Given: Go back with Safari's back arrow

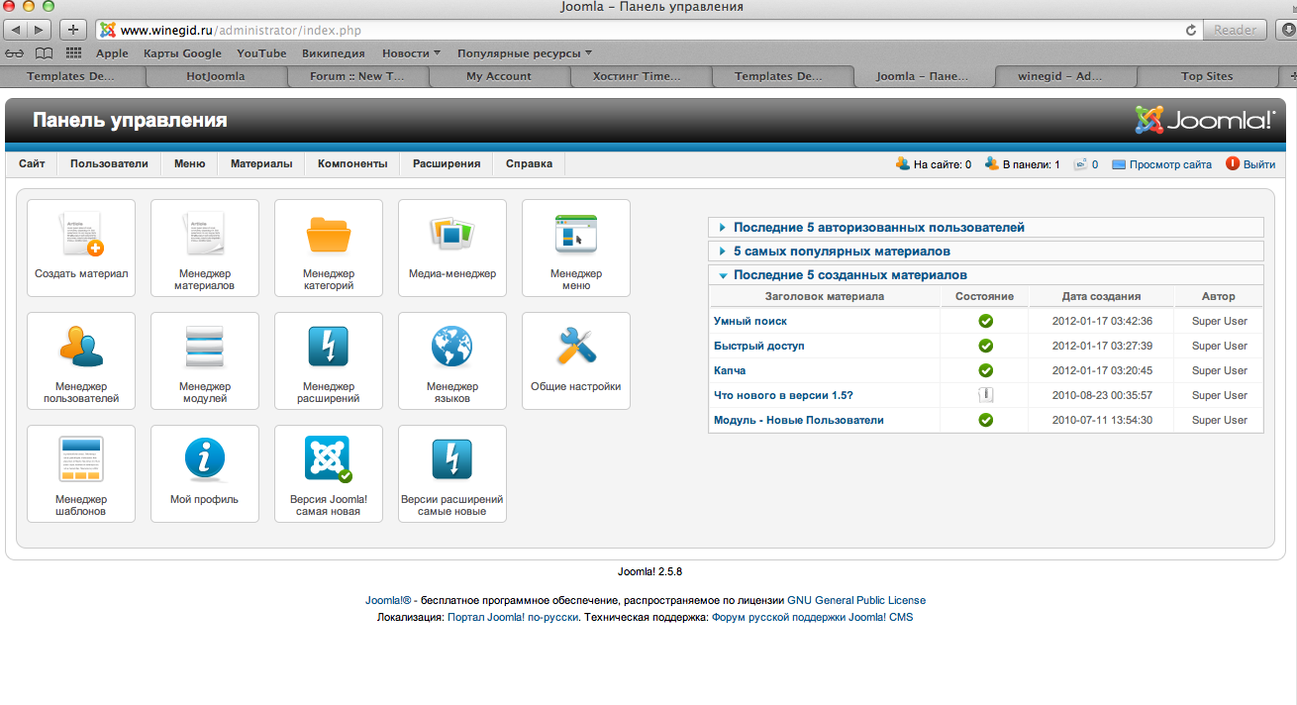Looking at the screenshot, I should coord(17,30).
